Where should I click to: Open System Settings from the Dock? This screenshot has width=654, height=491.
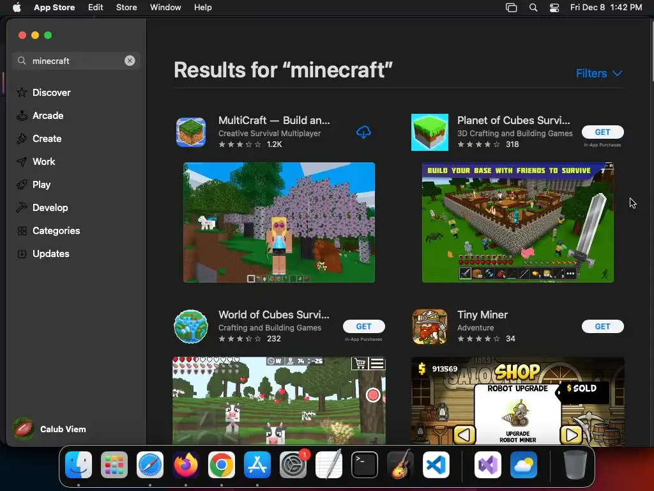(293, 465)
